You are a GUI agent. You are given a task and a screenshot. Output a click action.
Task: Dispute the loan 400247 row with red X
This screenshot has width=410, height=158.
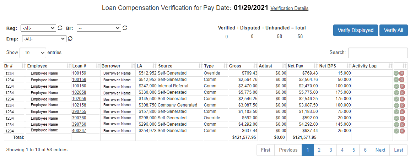click(402, 131)
